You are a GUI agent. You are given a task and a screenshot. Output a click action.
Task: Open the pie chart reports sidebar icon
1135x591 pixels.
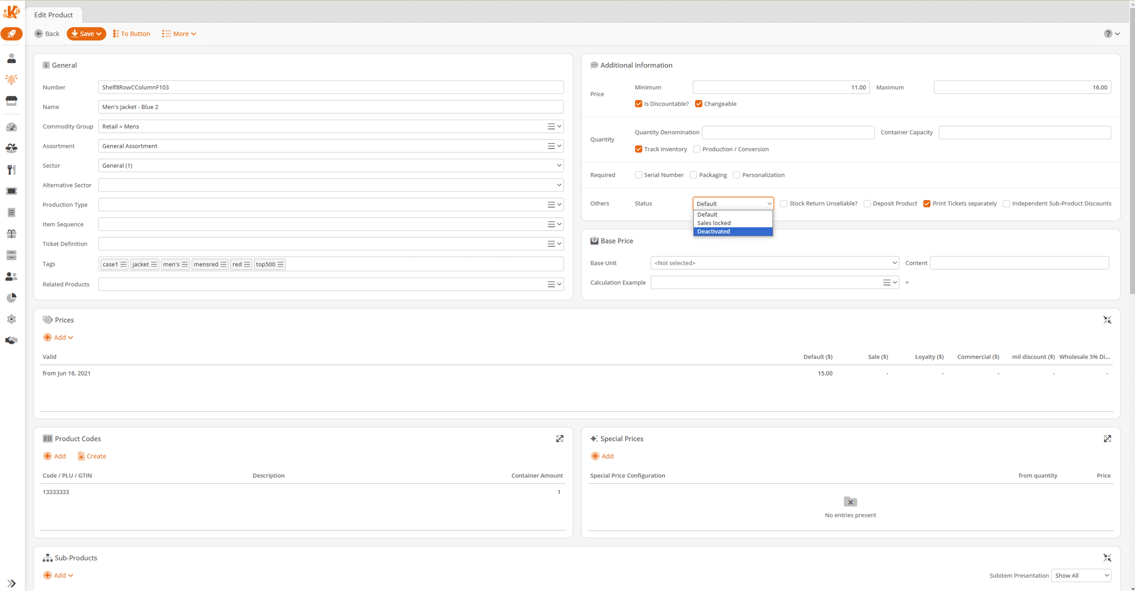click(12, 298)
